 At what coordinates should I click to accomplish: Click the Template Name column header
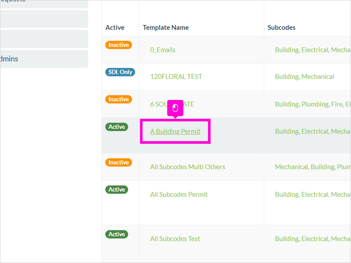166,28
